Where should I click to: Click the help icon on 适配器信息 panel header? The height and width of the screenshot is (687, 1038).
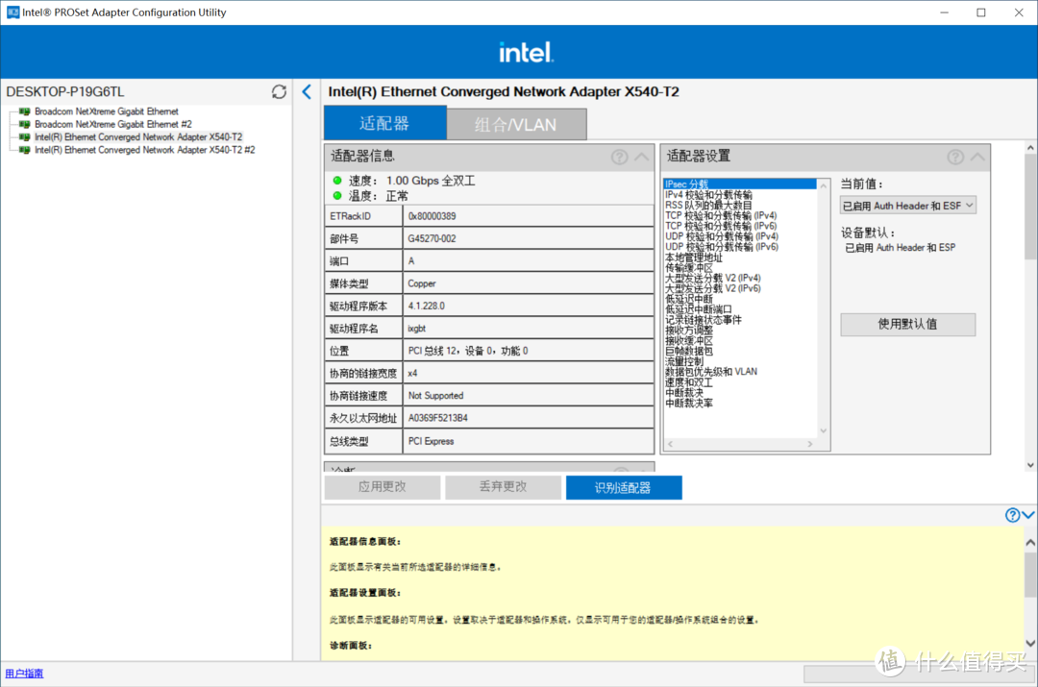[618, 157]
